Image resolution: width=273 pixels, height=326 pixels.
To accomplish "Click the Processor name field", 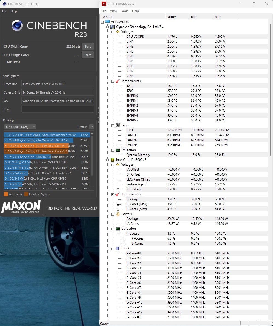I will click(x=58, y=84).
